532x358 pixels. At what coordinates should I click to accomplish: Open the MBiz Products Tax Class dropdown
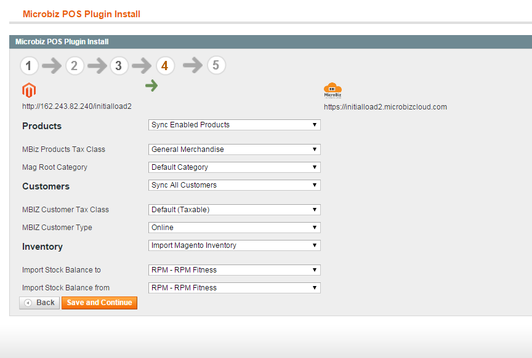235,149
